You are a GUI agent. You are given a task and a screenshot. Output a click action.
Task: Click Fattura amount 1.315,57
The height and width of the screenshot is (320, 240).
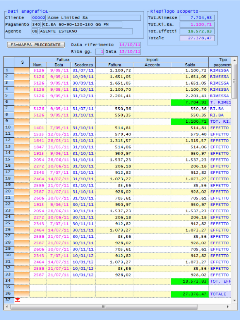point(120,141)
